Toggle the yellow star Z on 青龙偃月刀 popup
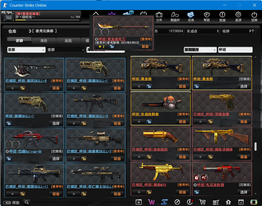The image size is (262, 206). pos(101,47)
